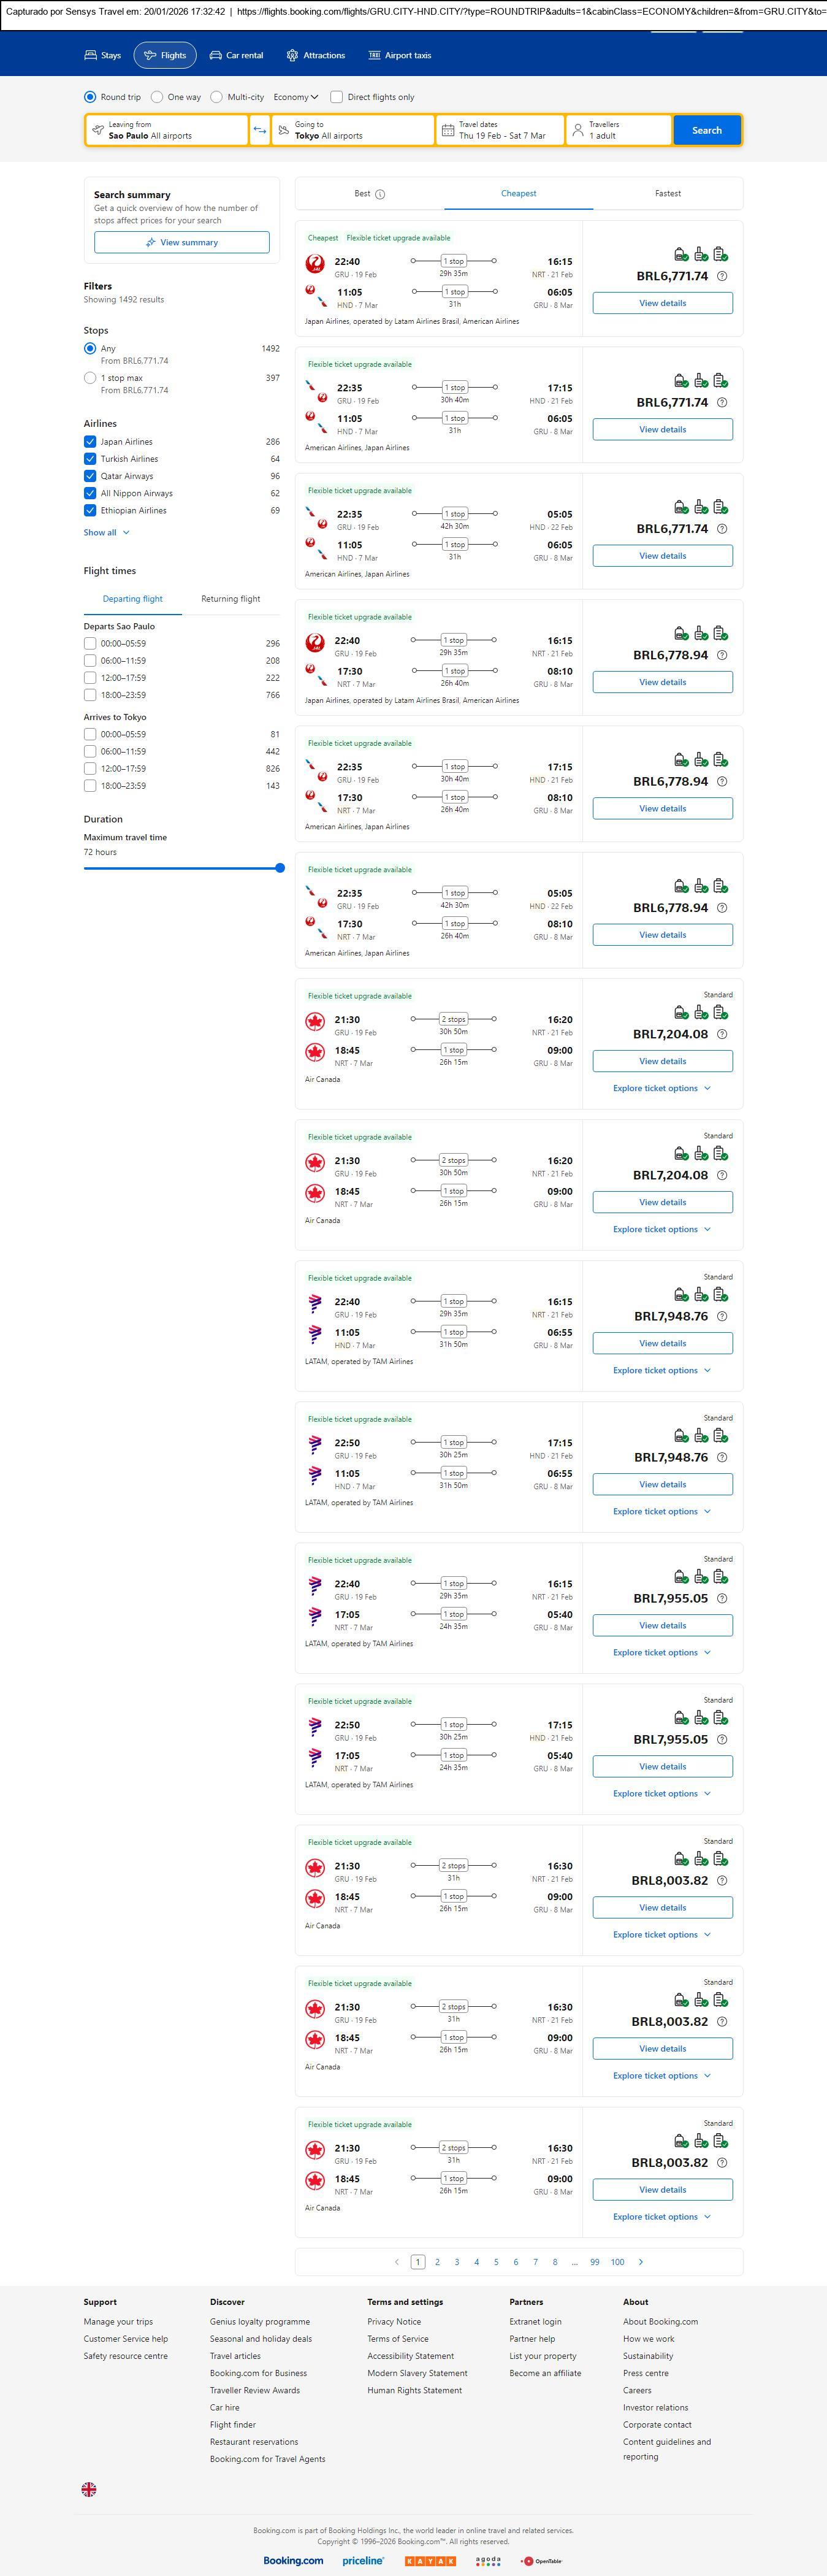827x2576 pixels.
Task: Click the Car rental car icon
Action: pyautogui.click(x=216, y=56)
